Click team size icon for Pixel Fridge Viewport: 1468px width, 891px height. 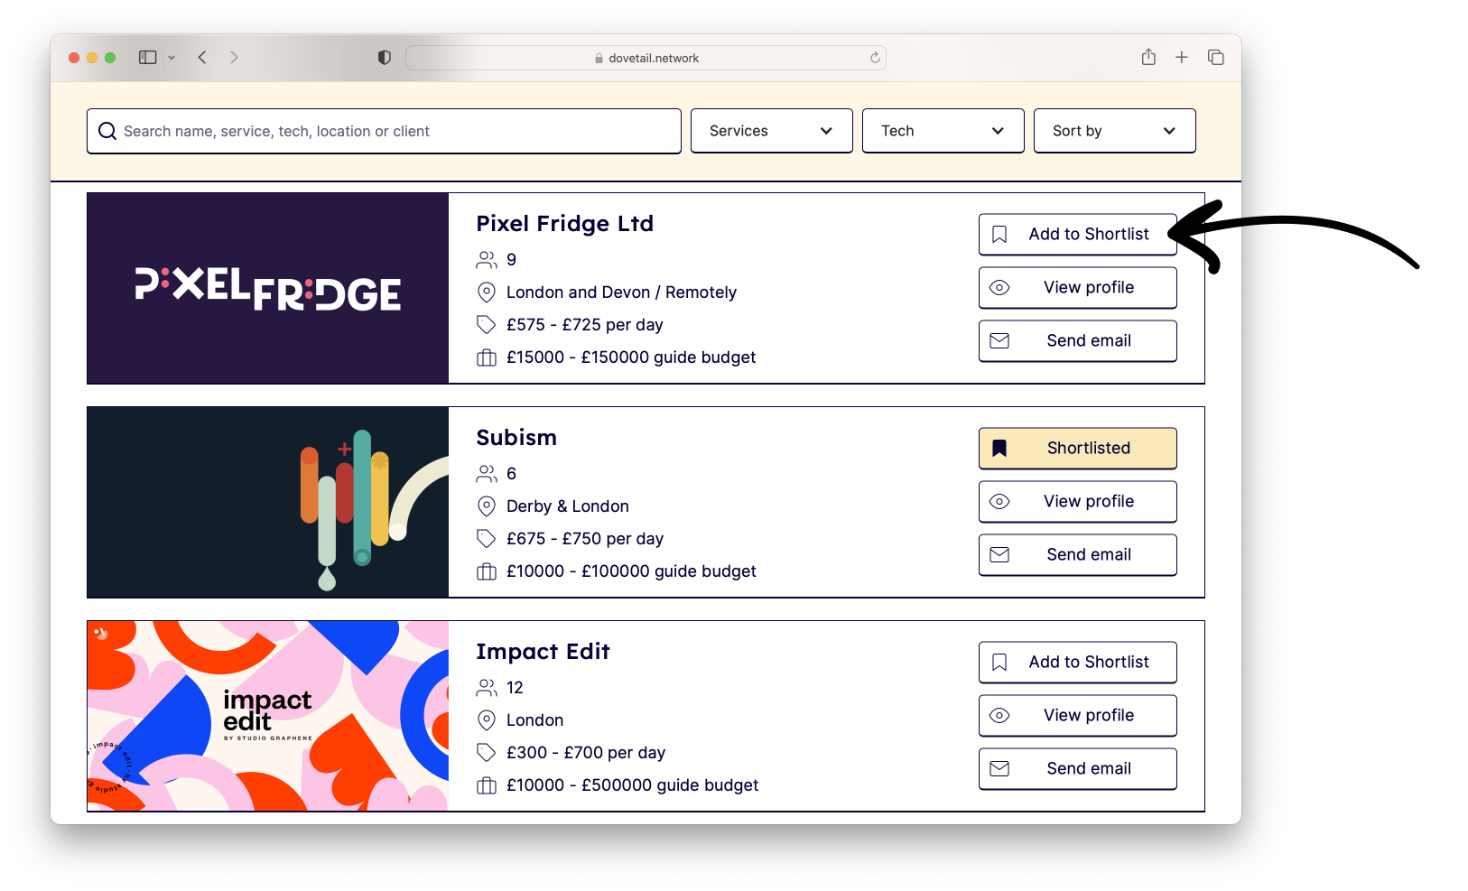tap(487, 260)
